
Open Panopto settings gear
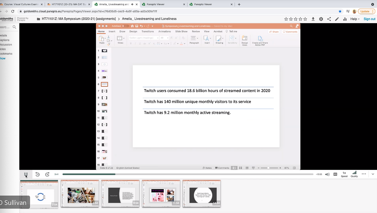click(321, 19)
